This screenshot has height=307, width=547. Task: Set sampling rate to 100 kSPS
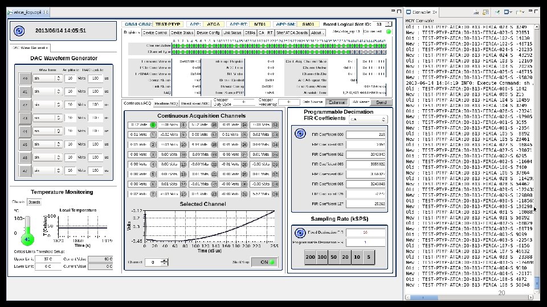[x=322, y=257]
